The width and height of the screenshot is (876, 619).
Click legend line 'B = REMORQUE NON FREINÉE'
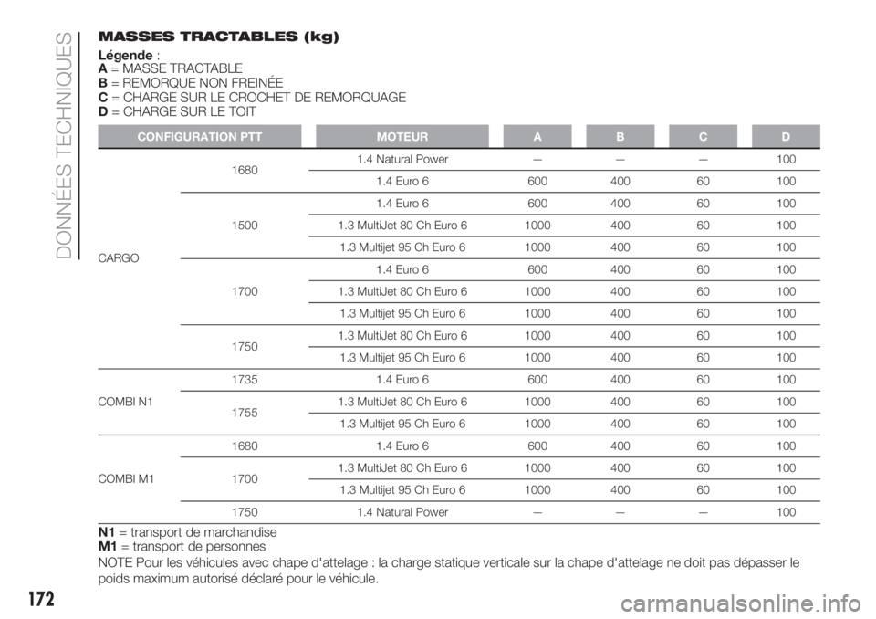(x=191, y=83)
